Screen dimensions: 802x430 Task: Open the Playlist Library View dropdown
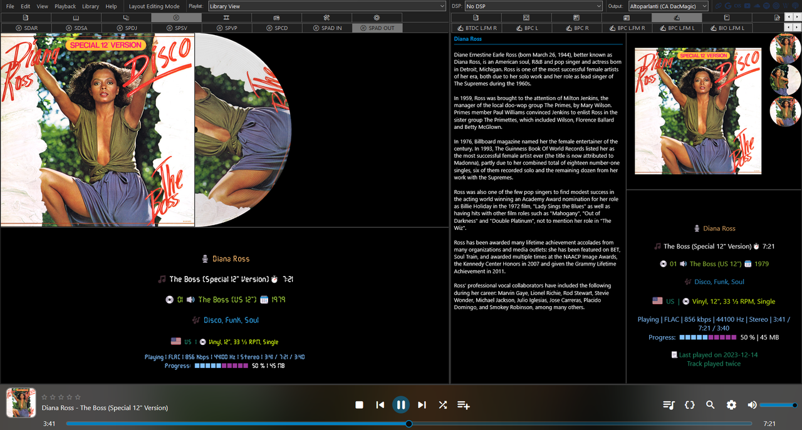pyautogui.click(x=327, y=6)
